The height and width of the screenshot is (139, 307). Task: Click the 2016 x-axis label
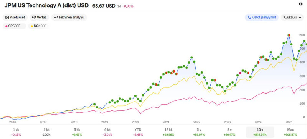pos(13,122)
